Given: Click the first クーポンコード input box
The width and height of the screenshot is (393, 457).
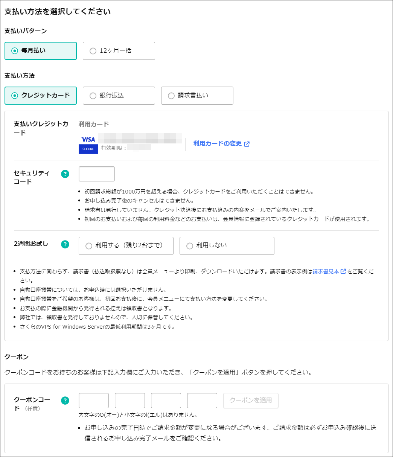Looking at the screenshot, I should (x=93, y=400).
